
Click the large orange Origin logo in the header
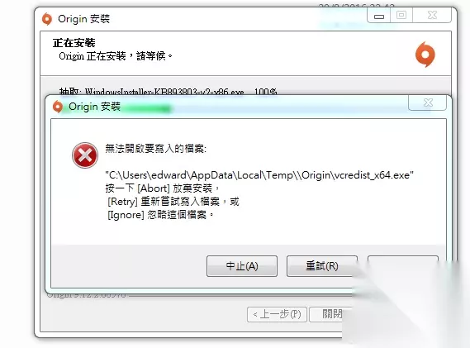[x=425, y=55]
